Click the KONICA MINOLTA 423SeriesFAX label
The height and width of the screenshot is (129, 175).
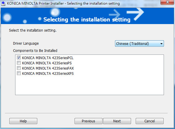48,68
